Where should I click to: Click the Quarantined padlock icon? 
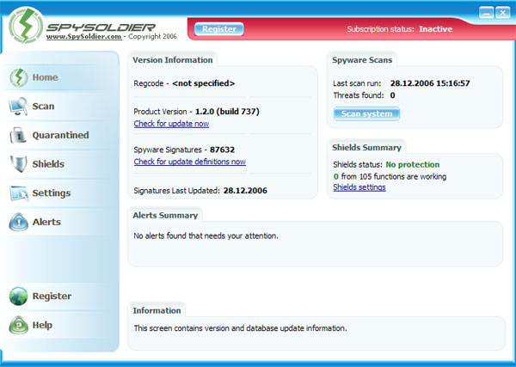point(18,135)
